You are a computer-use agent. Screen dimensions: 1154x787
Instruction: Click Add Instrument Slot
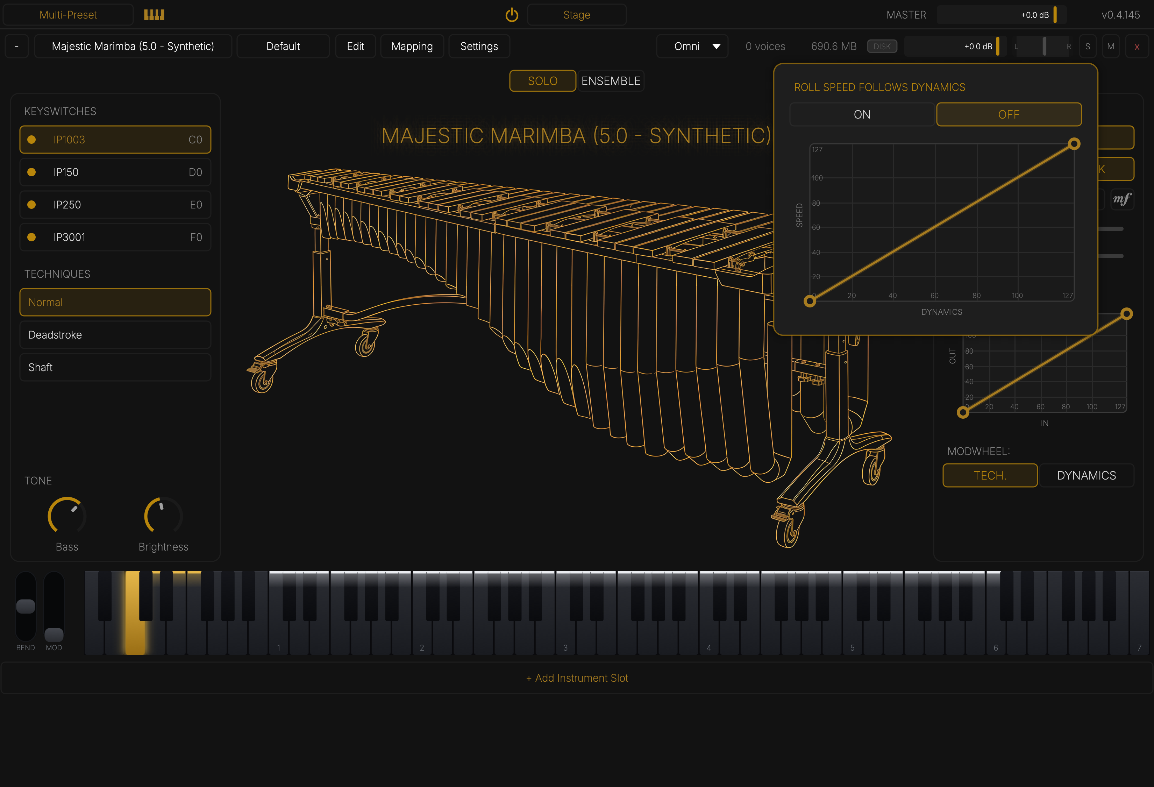click(577, 678)
